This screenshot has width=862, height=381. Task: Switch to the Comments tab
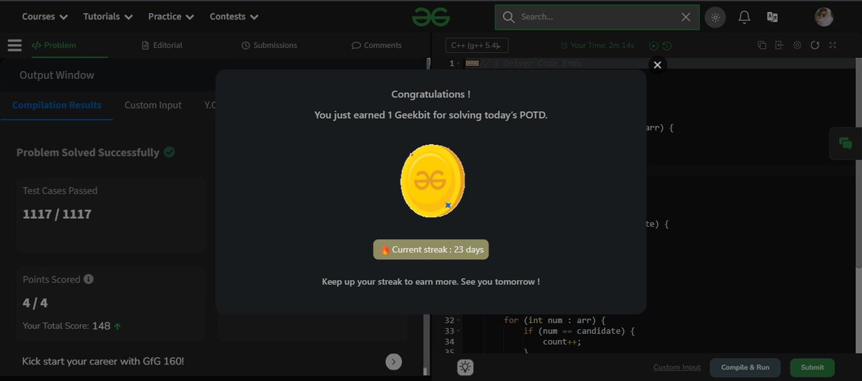tap(377, 45)
